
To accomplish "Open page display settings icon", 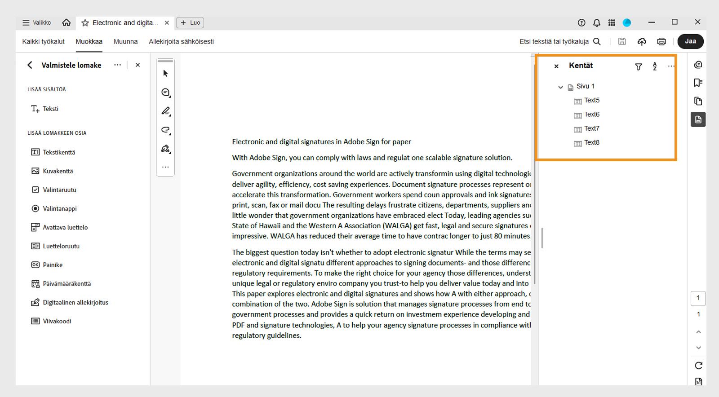I will (x=698, y=382).
